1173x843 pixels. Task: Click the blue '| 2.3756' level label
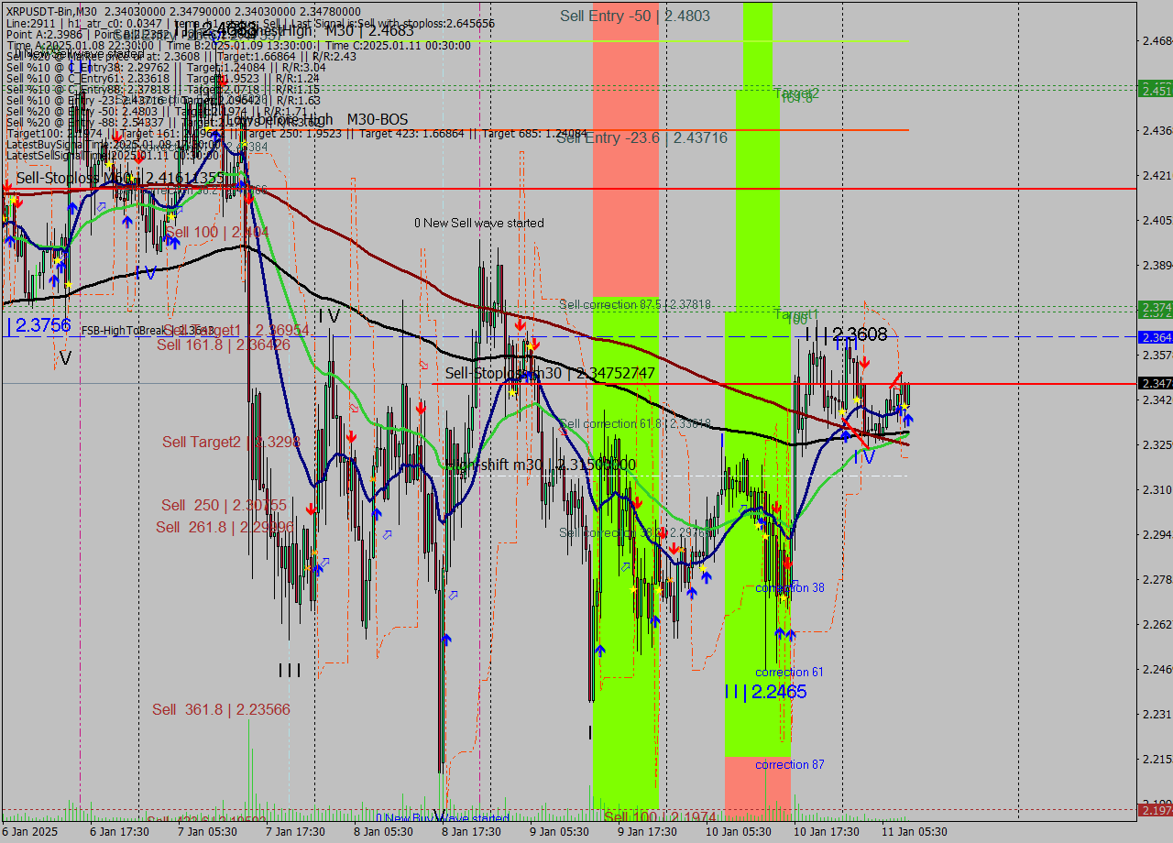[39, 325]
